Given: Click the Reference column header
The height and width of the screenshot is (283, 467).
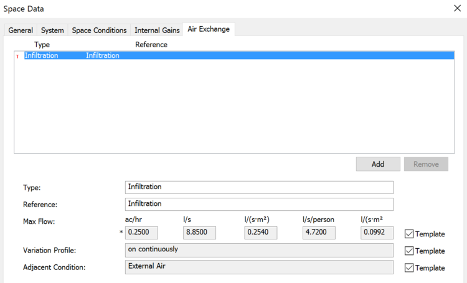Looking at the screenshot, I should tap(151, 45).
